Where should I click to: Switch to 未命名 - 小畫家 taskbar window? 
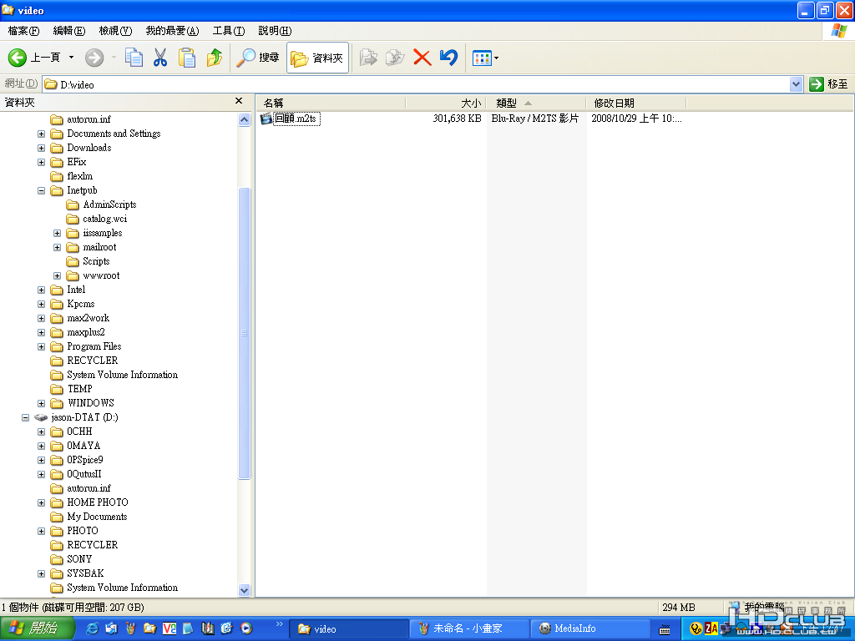click(468, 628)
